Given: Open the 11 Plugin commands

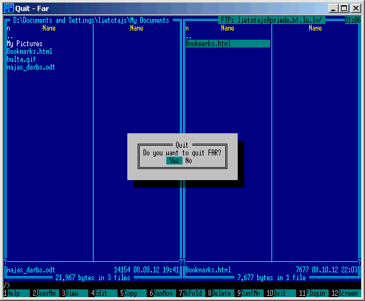Looking at the screenshot, I should pos(314,293).
